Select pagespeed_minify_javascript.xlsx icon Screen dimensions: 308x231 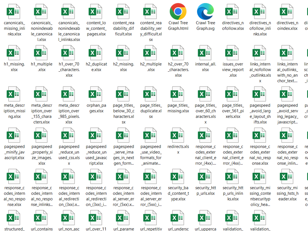pyautogui.click(x=14, y=135)
